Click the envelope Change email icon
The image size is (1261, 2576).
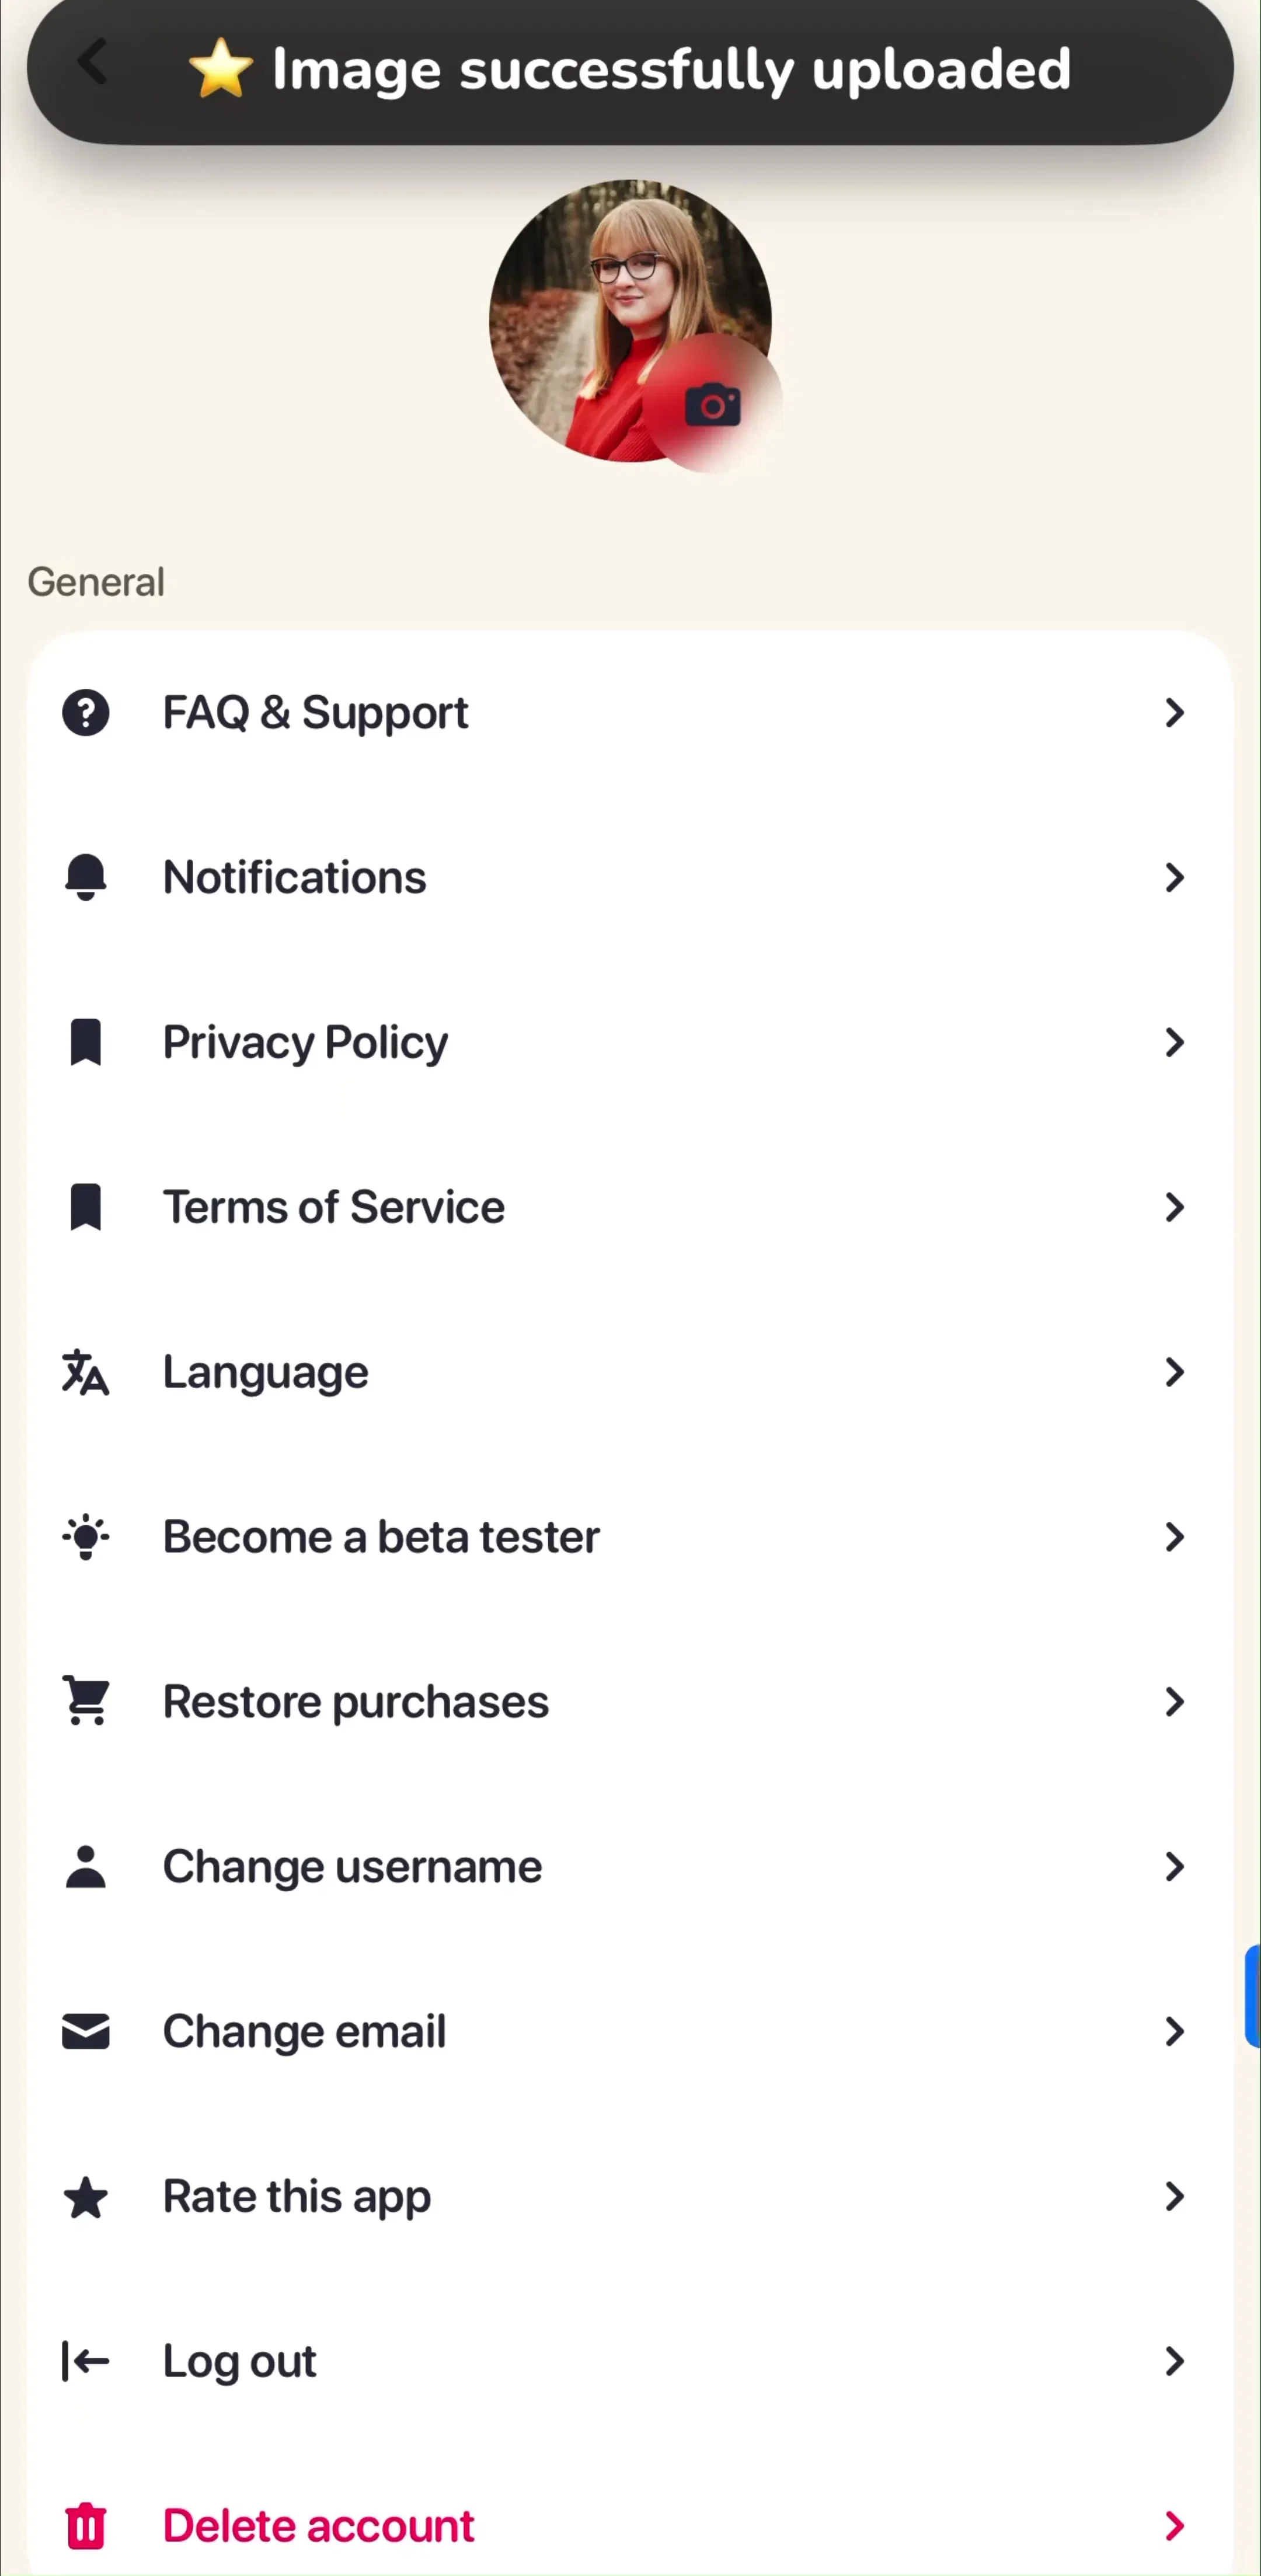[86, 2031]
